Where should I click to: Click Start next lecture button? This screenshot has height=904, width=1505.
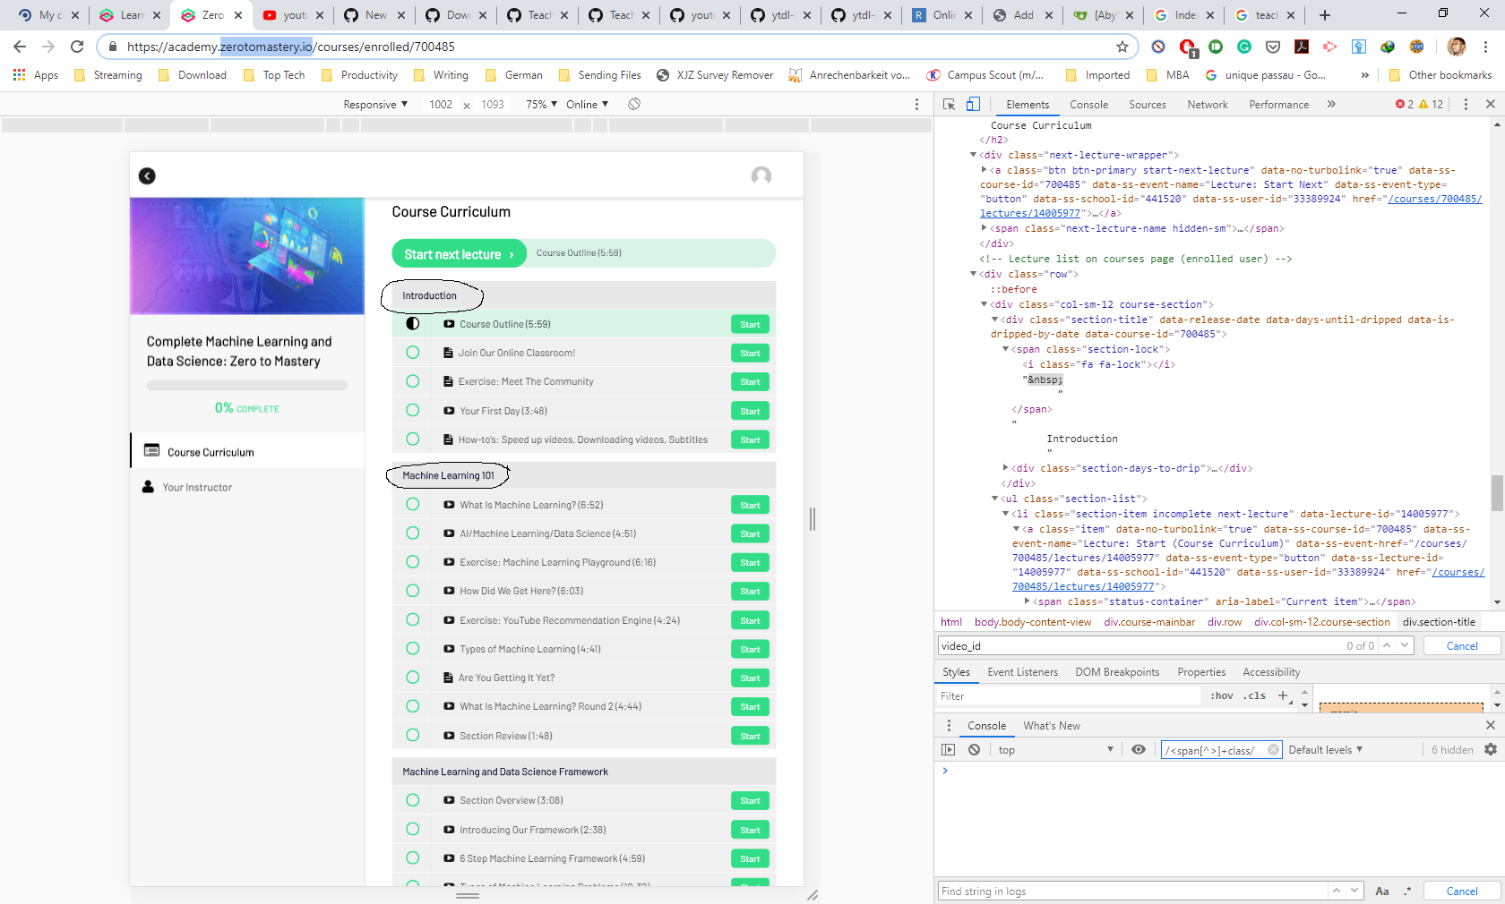tap(459, 254)
